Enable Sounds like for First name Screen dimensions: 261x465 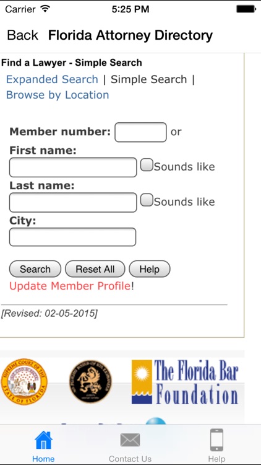(x=147, y=165)
